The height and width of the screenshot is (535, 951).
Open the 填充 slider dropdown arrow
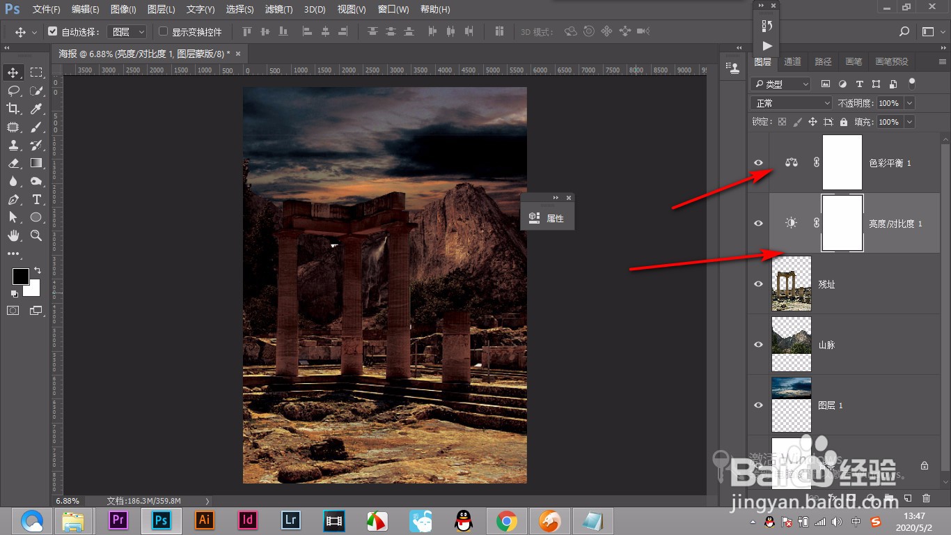[909, 122]
